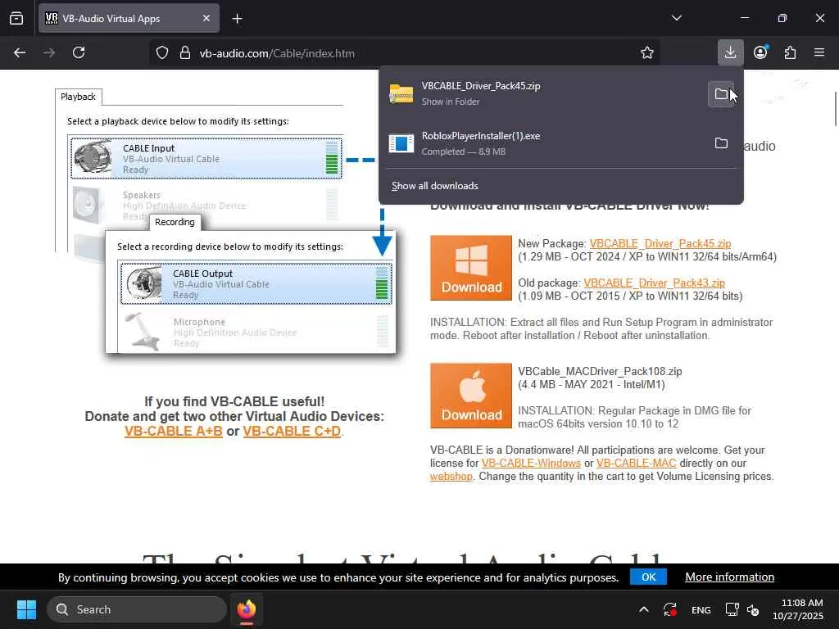Screen dimensions: 839x629
Task: Follow the VB-CABLE A+B link
Action: [x=174, y=431]
